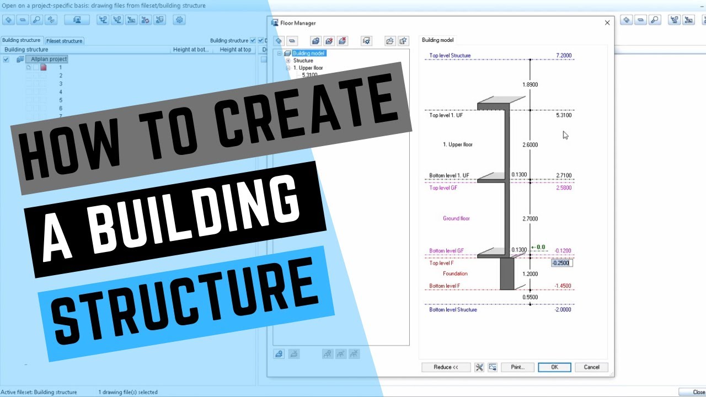Image resolution: width=706 pixels, height=397 pixels.
Task: Click the third structure icon in the main toolbar
Action: (x=131, y=20)
